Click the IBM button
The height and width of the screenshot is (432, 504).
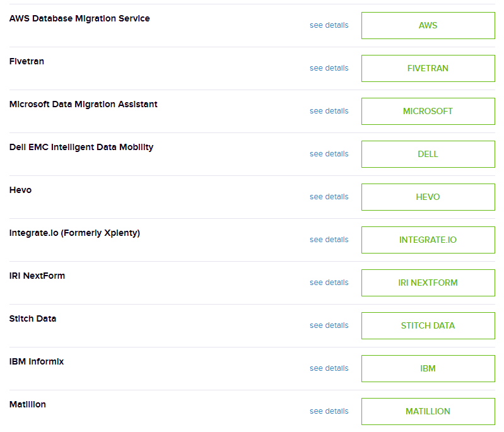pyautogui.click(x=428, y=368)
